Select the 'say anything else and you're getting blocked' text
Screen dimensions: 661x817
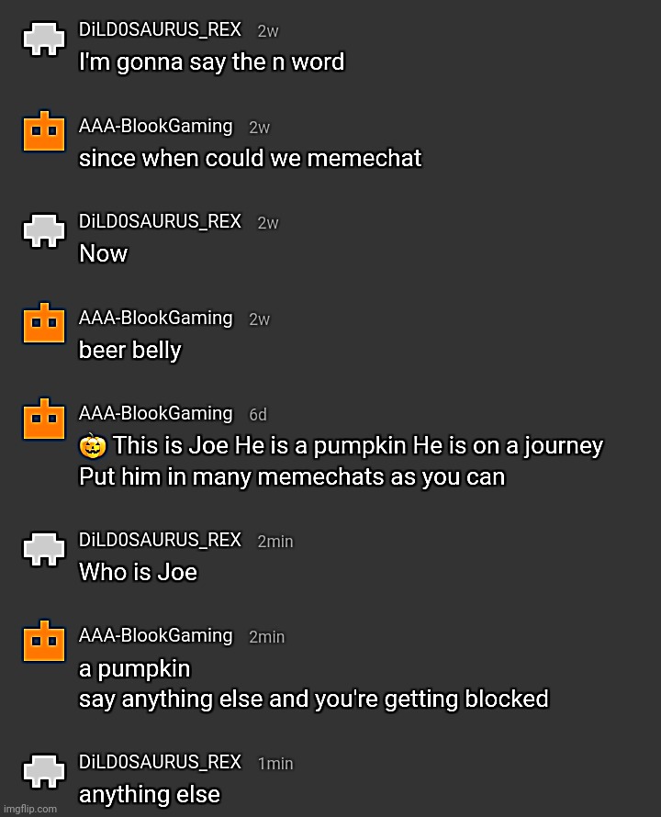[x=314, y=699]
